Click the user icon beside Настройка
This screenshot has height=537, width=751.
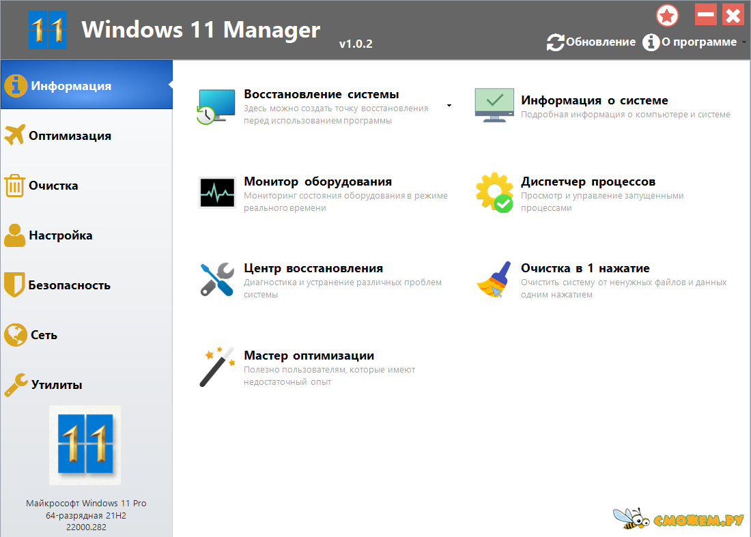14,235
